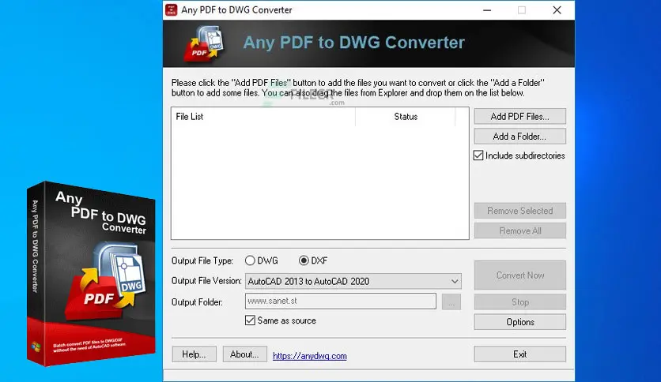Open the Help button

coord(194,354)
